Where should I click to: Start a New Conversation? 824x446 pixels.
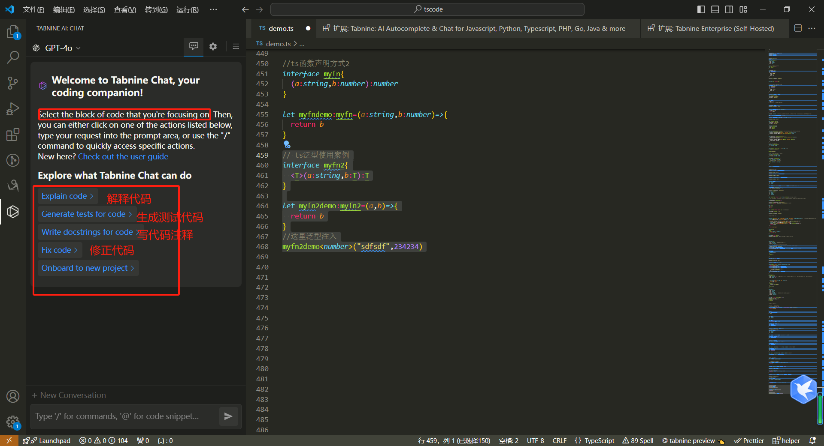[69, 395]
